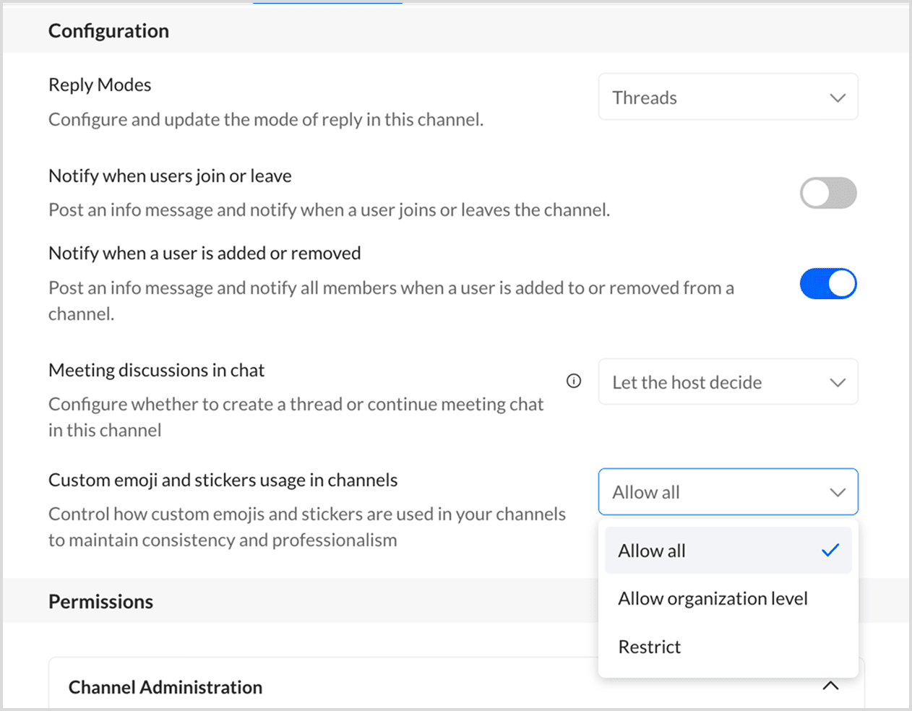Viewport: 912px width, 711px height.
Task: Click the Permissions section heading
Action: click(x=100, y=602)
